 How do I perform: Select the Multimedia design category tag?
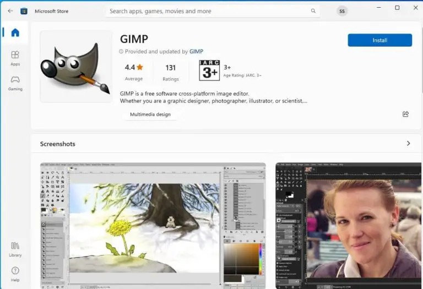(x=150, y=114)
